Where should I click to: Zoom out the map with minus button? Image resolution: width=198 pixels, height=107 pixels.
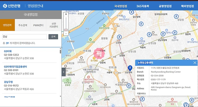point(66,34)
